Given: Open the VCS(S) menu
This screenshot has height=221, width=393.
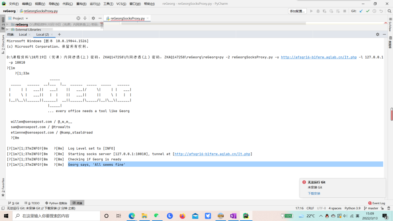Looking at the screenshot, I should 121,4.
